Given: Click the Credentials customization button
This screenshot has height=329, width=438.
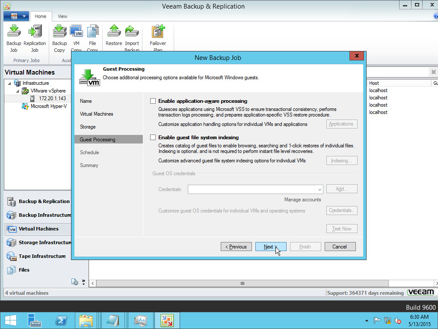Looking at the screenshot, I should pos(342,210).
